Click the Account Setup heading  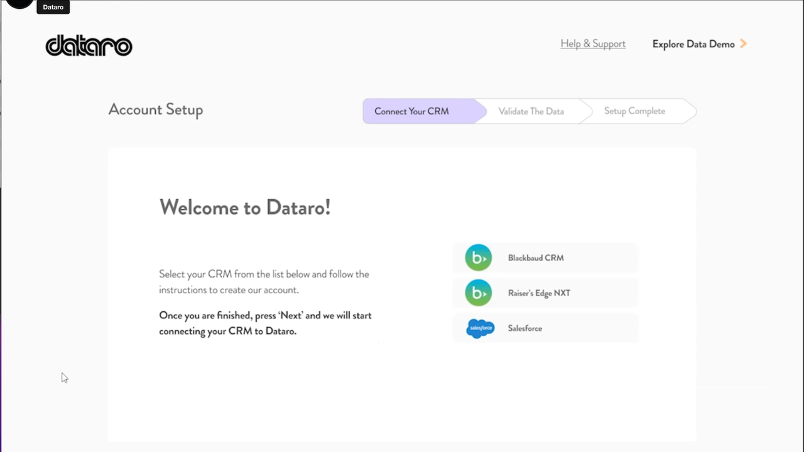click(x=156, y=109)
